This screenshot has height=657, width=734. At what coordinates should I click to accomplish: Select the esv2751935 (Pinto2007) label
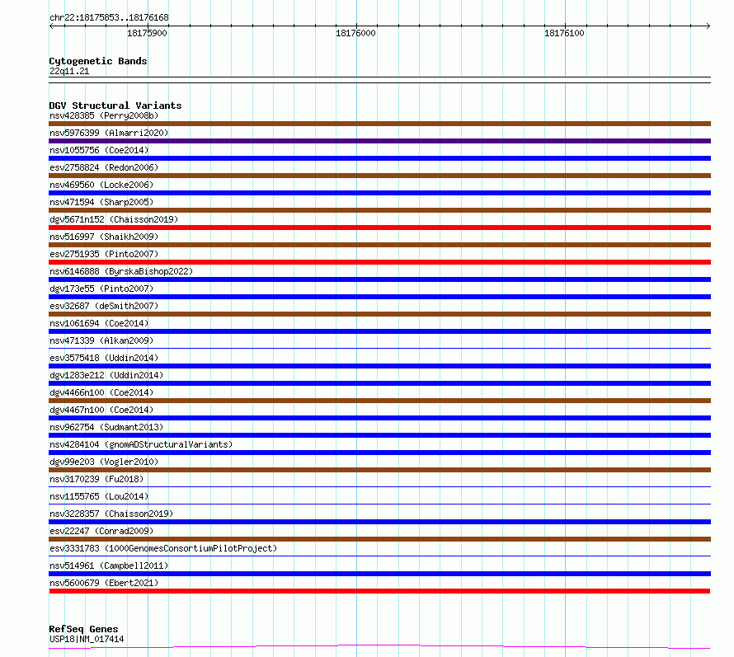[104, 254]
